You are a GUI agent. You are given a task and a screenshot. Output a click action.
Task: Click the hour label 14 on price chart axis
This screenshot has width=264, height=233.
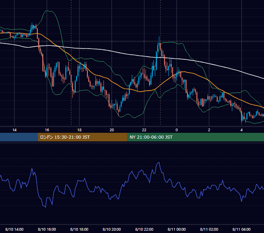(14, 130)
